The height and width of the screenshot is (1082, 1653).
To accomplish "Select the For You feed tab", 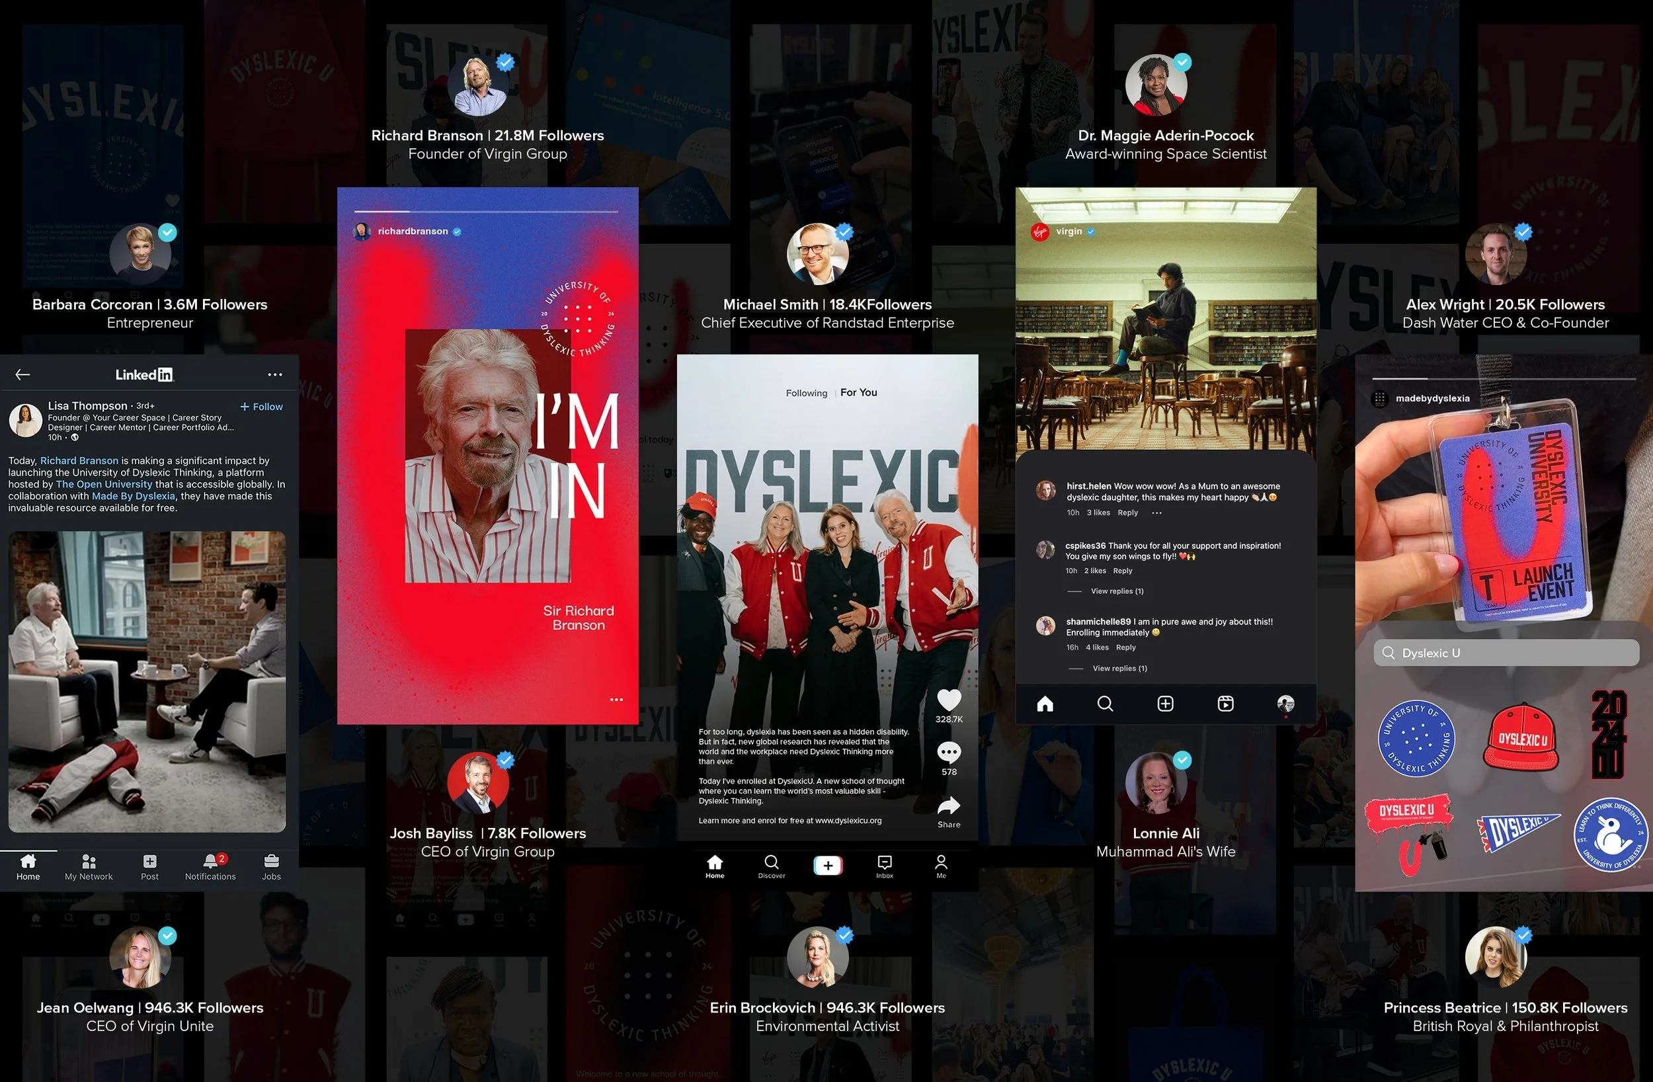I will pos(858,393).
